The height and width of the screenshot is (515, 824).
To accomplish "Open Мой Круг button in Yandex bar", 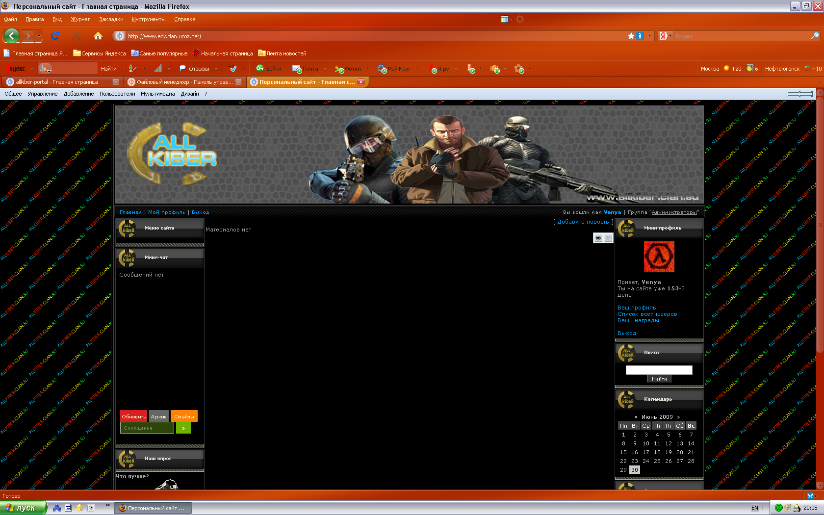I will [x=394, y=69].
